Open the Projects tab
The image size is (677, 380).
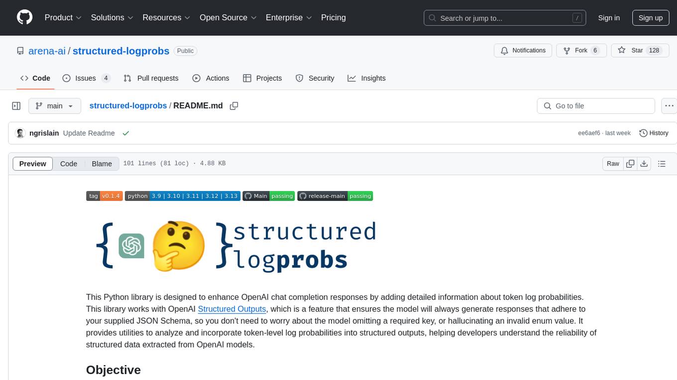click(262, 78)
